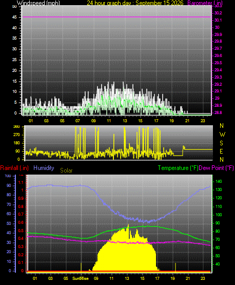Select the "360" value on the wind direction axis

(16, 127)
